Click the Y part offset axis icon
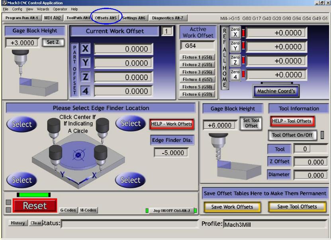 pos(85,63)
